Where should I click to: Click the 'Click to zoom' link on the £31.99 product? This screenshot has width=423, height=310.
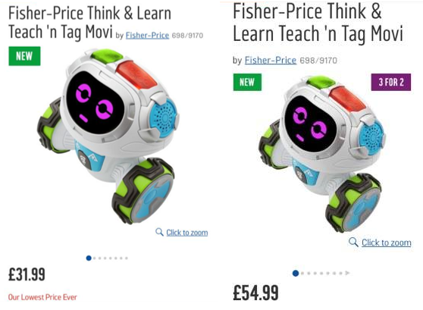tap(187, 233)
